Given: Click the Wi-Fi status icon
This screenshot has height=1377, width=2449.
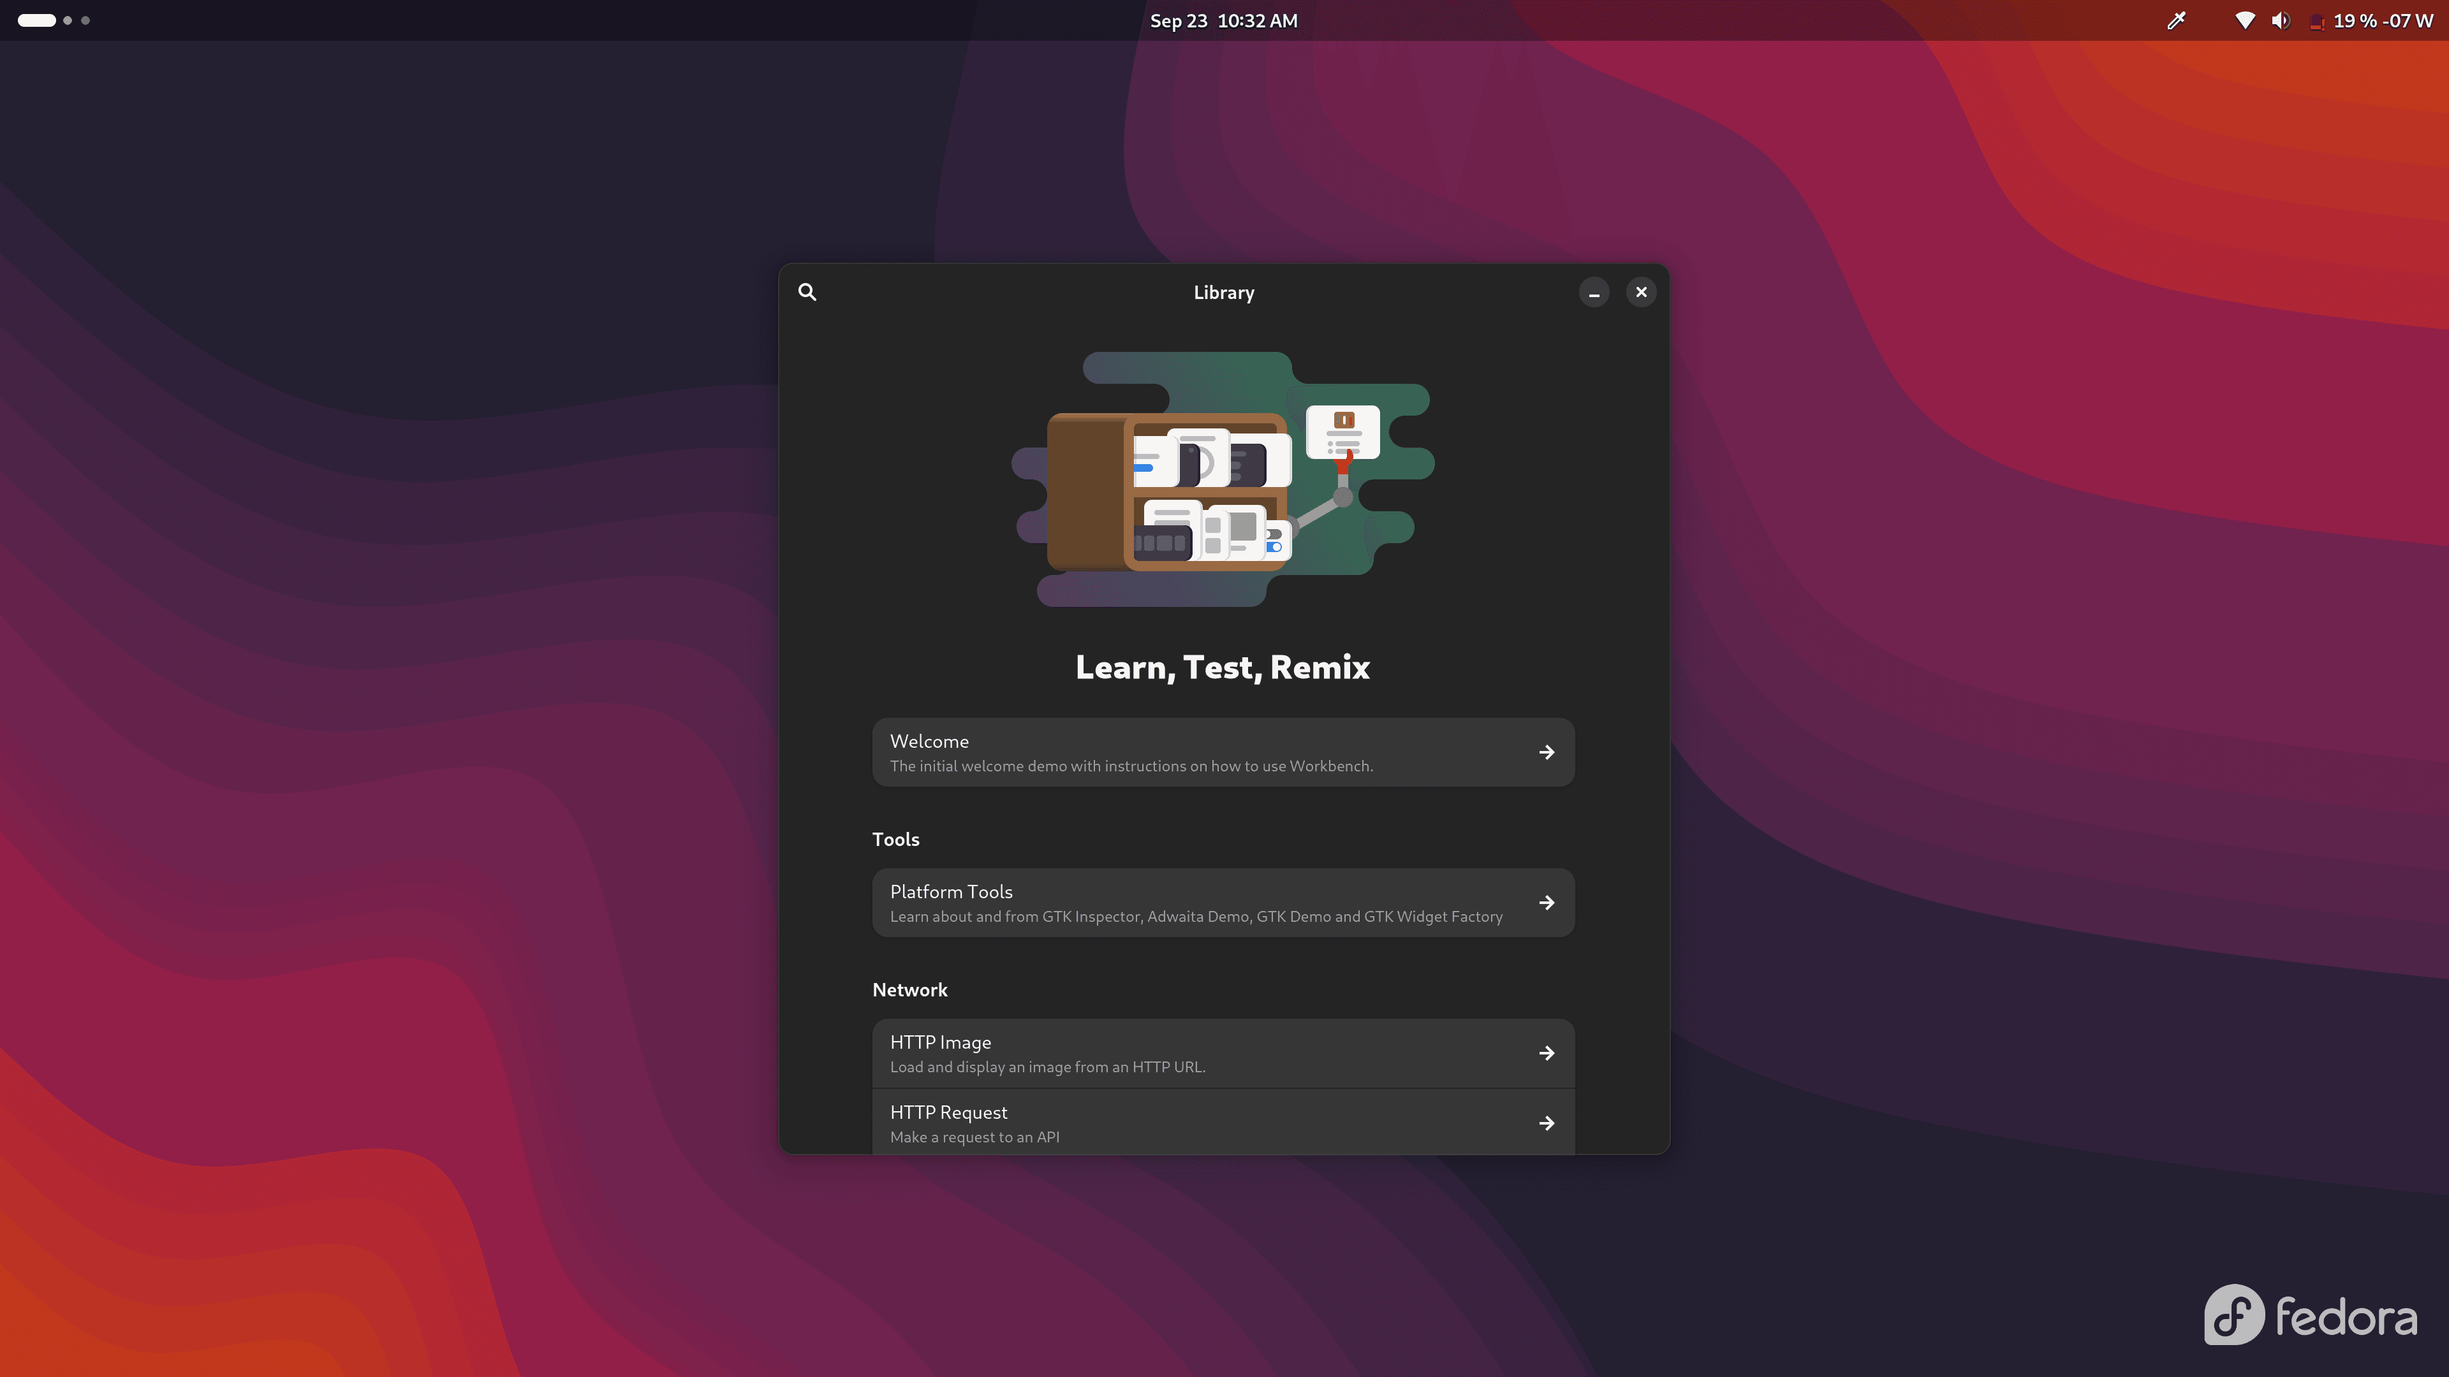Looking at the screenshot, I should pyautogui.click(x=2245, y=21).
